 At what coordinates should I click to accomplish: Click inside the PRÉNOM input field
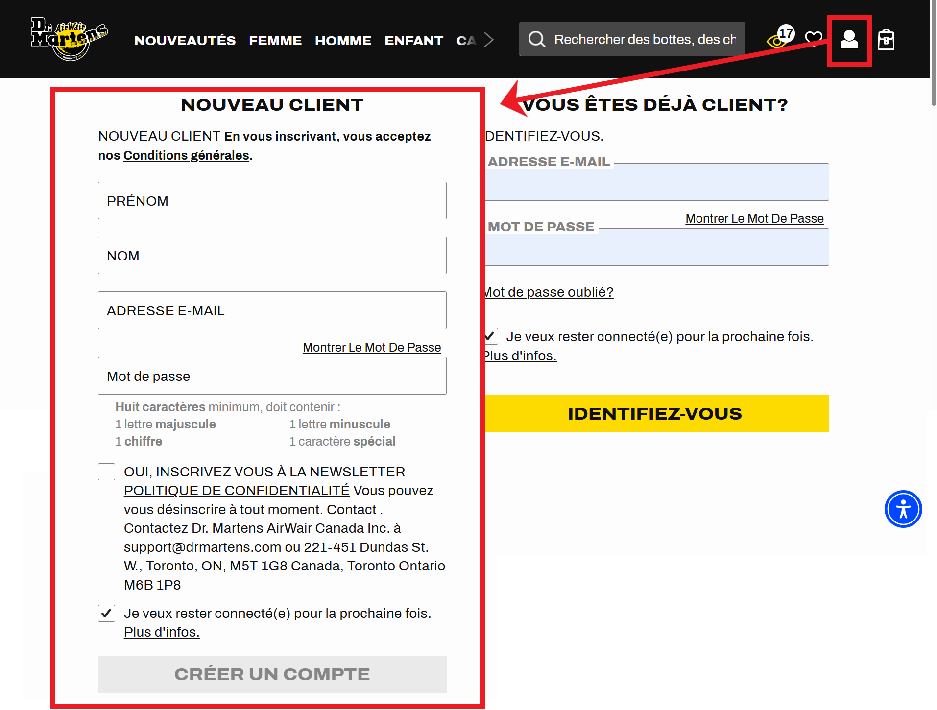(x=272, y=201)
